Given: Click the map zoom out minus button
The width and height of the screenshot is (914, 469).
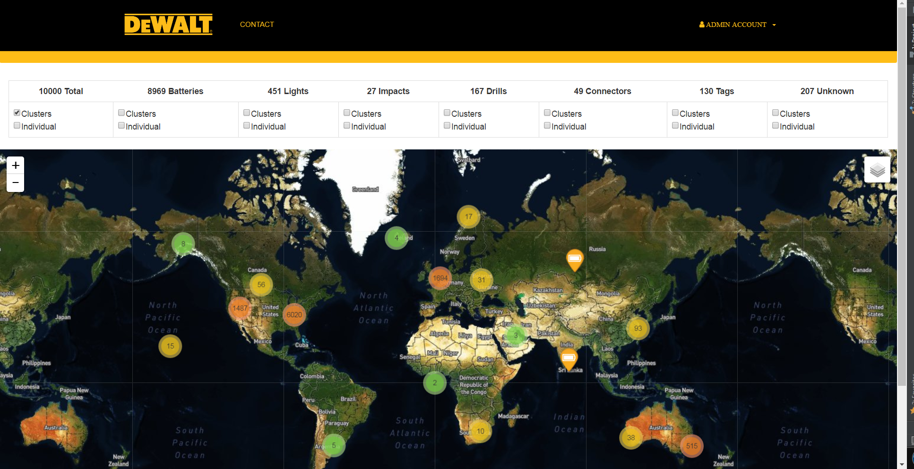Looking at the screenshot, I should tap(16, 183).
